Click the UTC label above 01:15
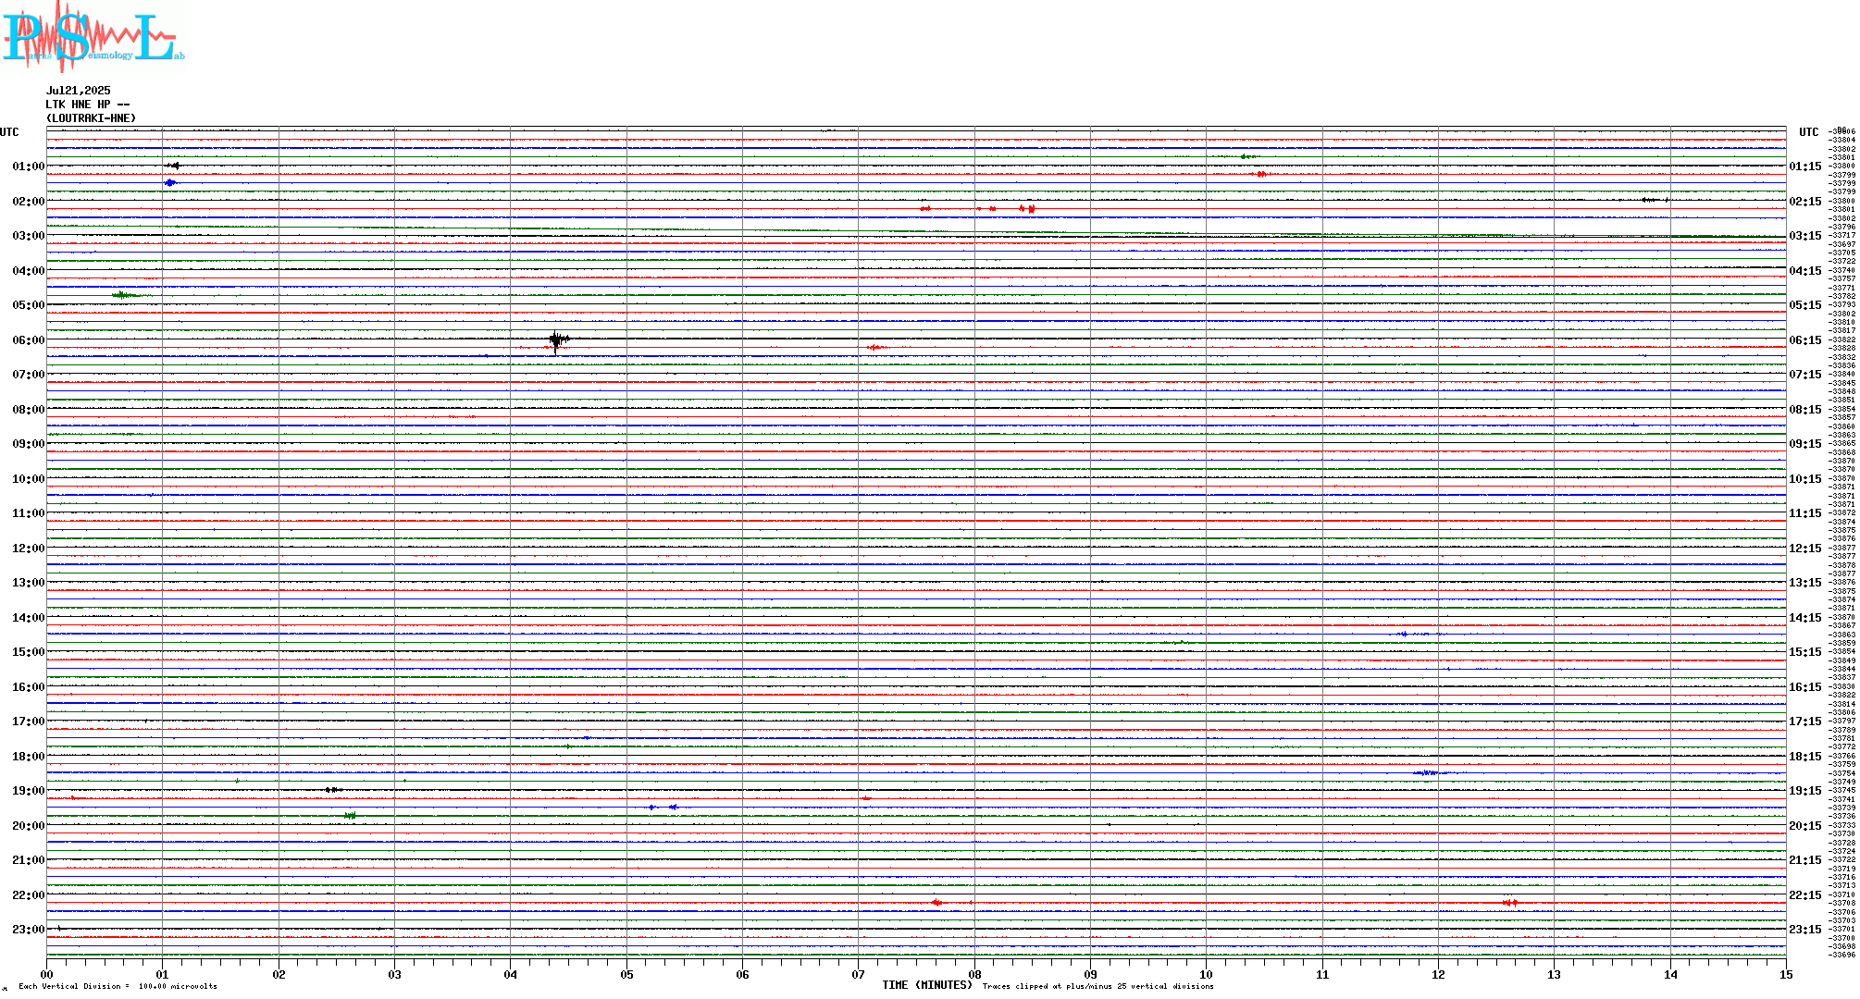Screen dimensions: 1860x999 click(1808, 132)
